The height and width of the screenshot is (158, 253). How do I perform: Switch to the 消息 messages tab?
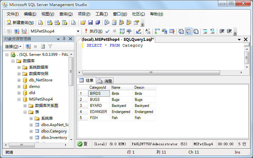pyautogui.click(x=105, y=81)
